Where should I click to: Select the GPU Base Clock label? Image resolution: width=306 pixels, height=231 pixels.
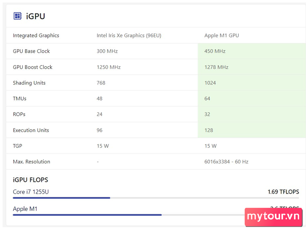[31, 51]
